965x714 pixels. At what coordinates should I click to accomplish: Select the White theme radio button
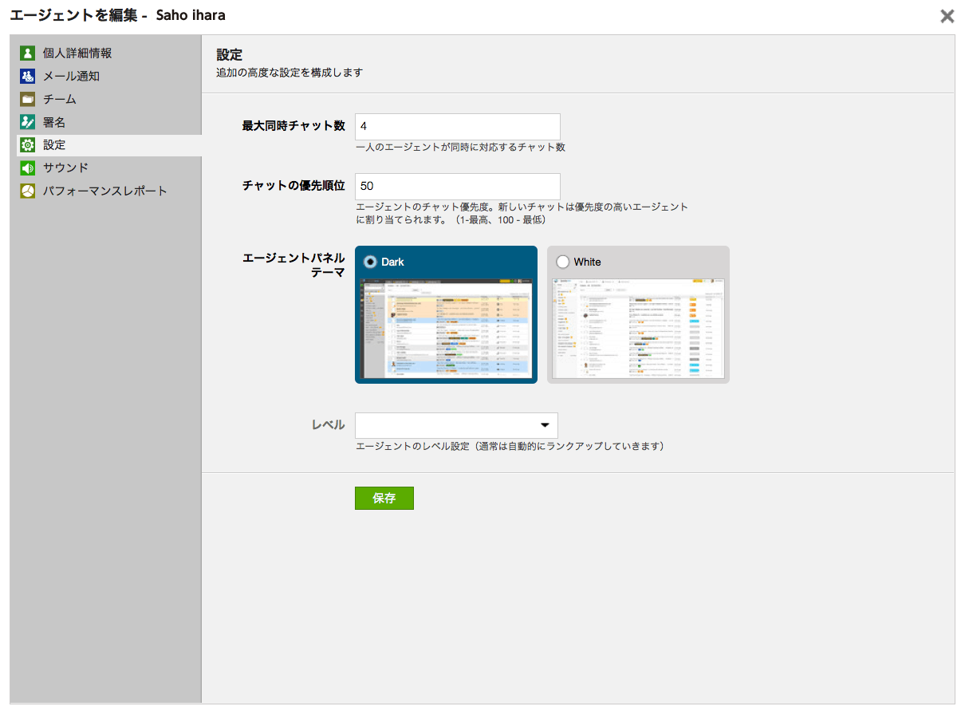tap(562, 262)
